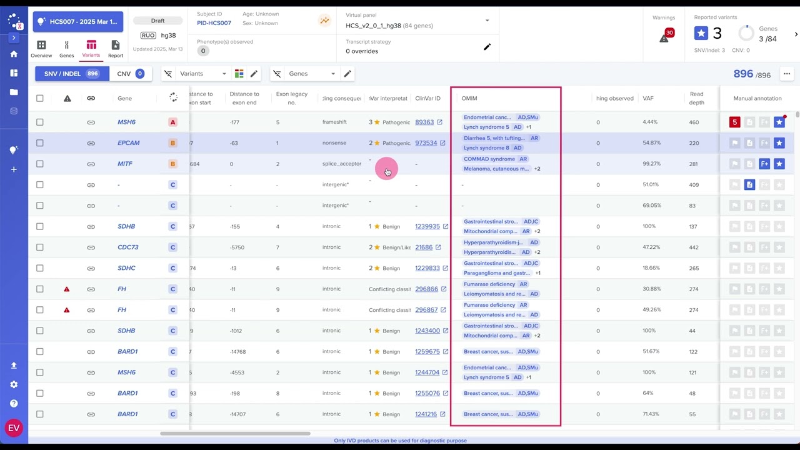Viewport: 800px width, 450px height.
Task: Switch to the Overview tab
Action: (41, 48)
